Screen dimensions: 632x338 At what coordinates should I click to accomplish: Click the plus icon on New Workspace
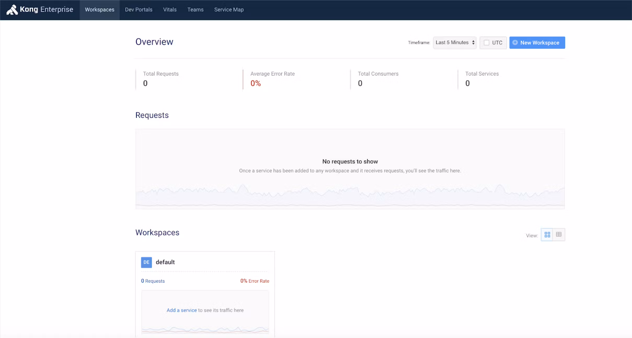[x=515, y=43]
